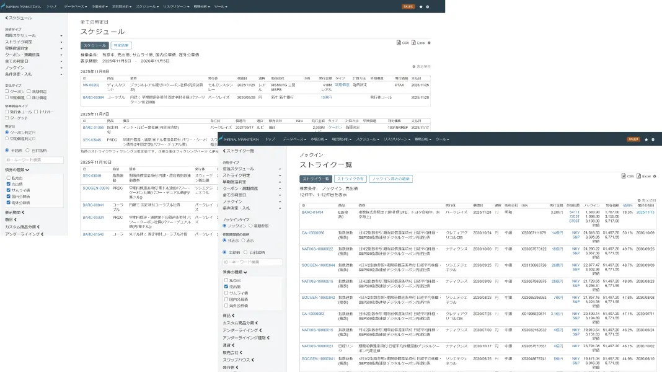Collapse sidebar via ‹ スケジュール back chevron

(x=18, y=18)
